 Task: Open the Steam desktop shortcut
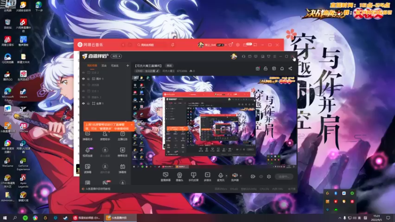click(23, 93)
